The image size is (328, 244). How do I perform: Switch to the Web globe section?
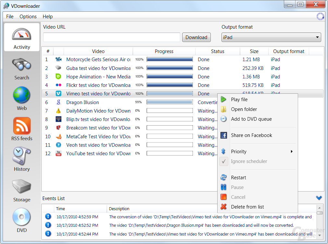(x=21, y=99)
